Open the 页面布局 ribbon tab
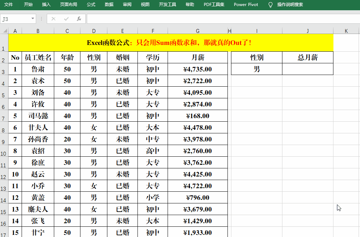 click(x=69, y=5)
